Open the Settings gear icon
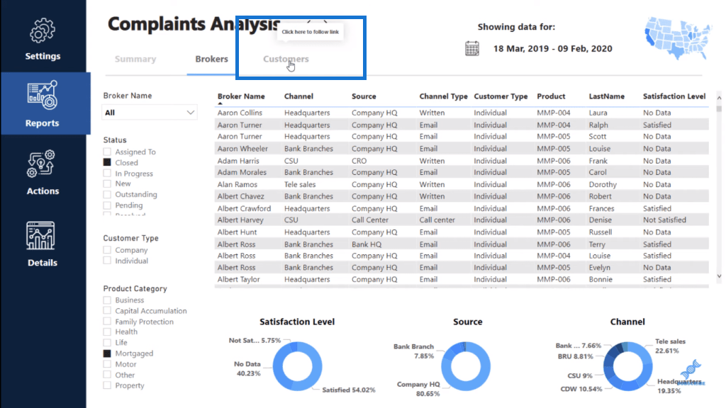 42,30
